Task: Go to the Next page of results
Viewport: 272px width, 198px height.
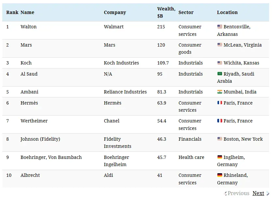Action: click(258, 193)
